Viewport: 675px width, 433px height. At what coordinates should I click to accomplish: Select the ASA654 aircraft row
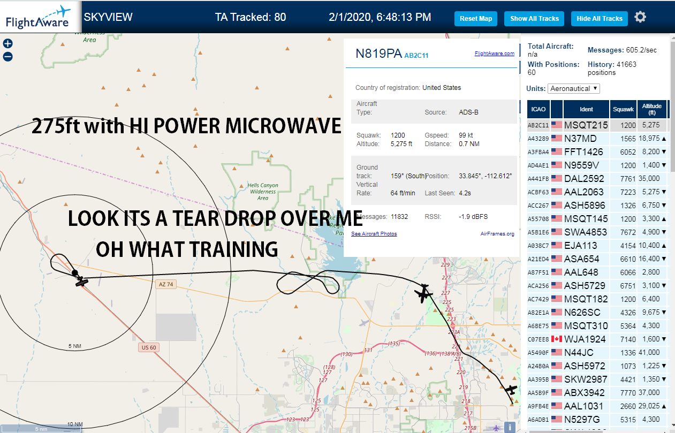tap(596, 259)
